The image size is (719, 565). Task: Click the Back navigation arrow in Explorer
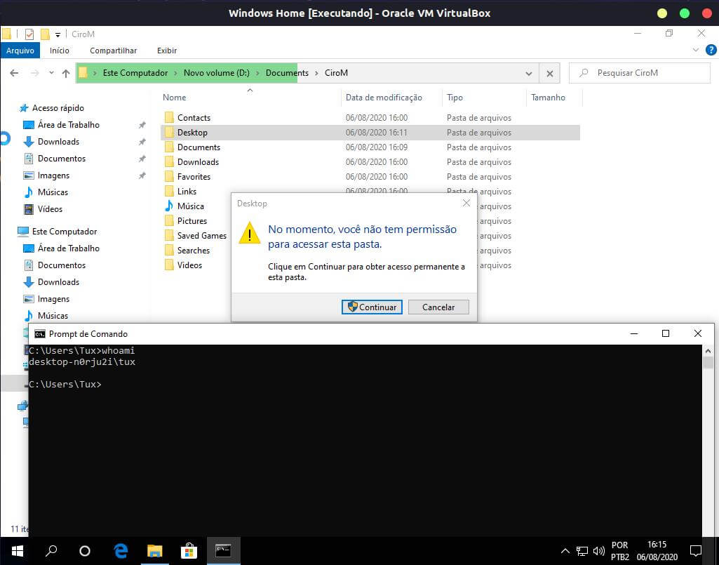[x=14, y=73]
